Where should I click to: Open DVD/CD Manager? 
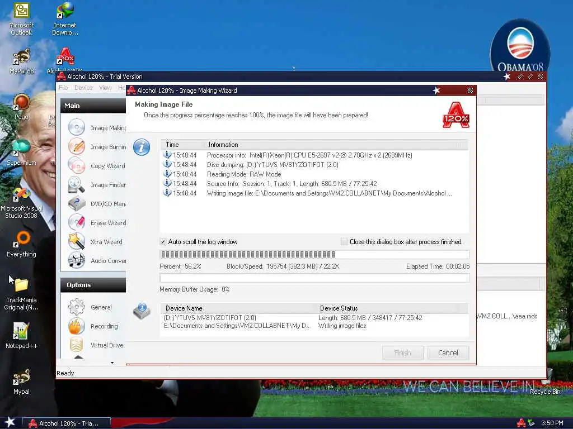[97, 204]
